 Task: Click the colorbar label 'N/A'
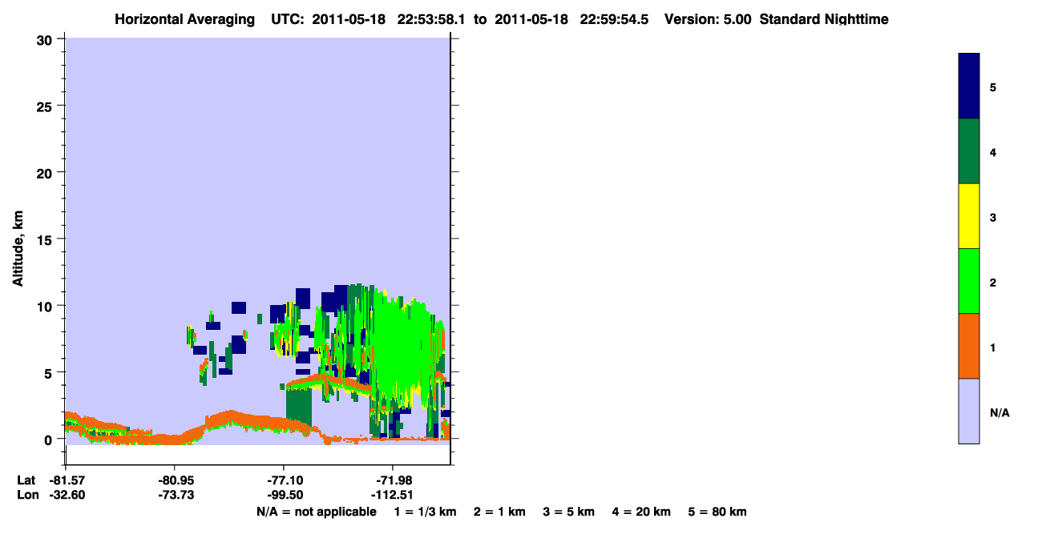pos(999,412)
